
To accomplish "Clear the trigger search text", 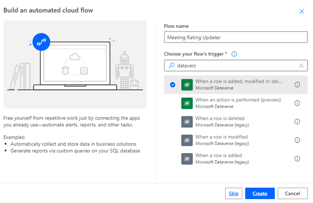I will click(x=301, y=65).
